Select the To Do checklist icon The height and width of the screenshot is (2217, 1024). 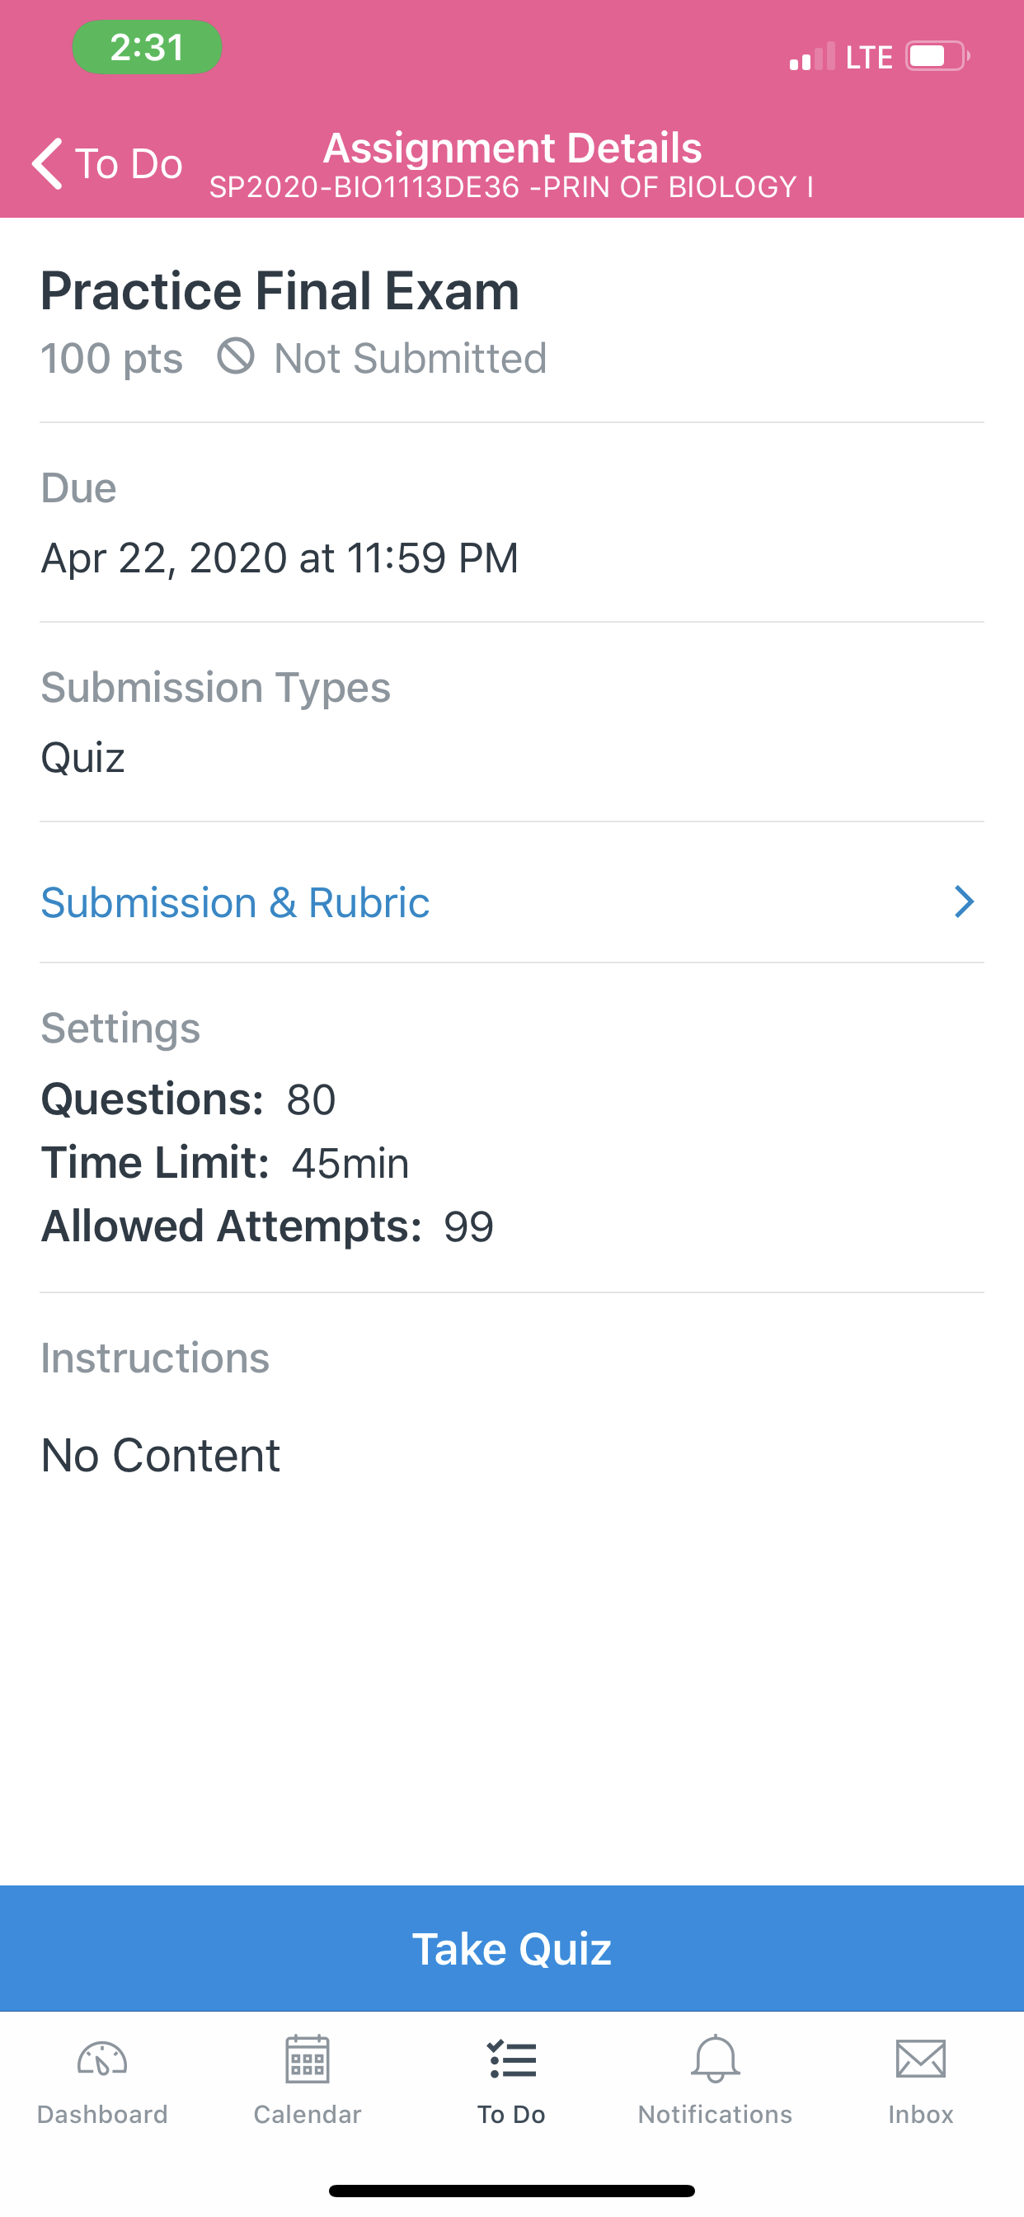click(512, 2059)
